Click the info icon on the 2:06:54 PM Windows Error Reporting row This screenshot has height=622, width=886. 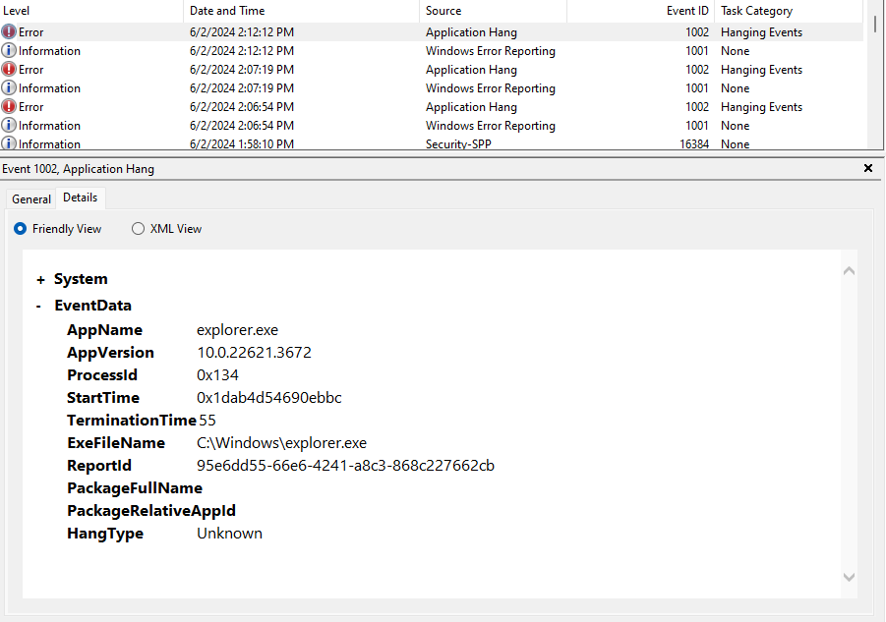pyautogui.click(x=9, y=125)
